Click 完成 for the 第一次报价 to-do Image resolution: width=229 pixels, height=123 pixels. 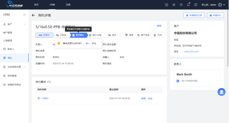(x=150, y=98)
